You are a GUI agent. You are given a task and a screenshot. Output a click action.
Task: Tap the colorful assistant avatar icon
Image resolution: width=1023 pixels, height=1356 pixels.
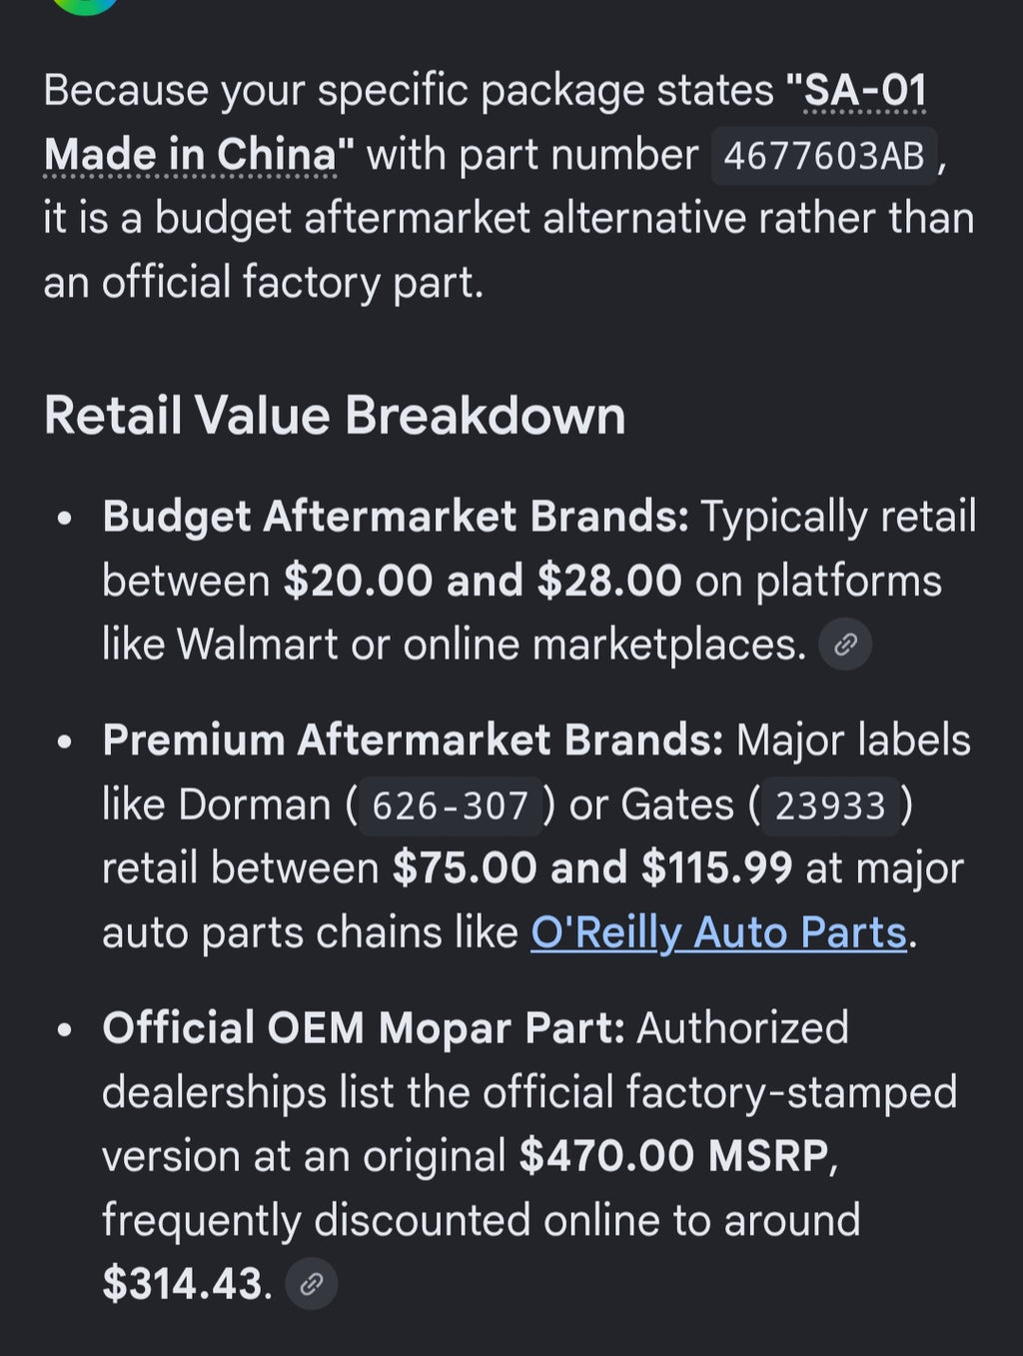point(85,5)
